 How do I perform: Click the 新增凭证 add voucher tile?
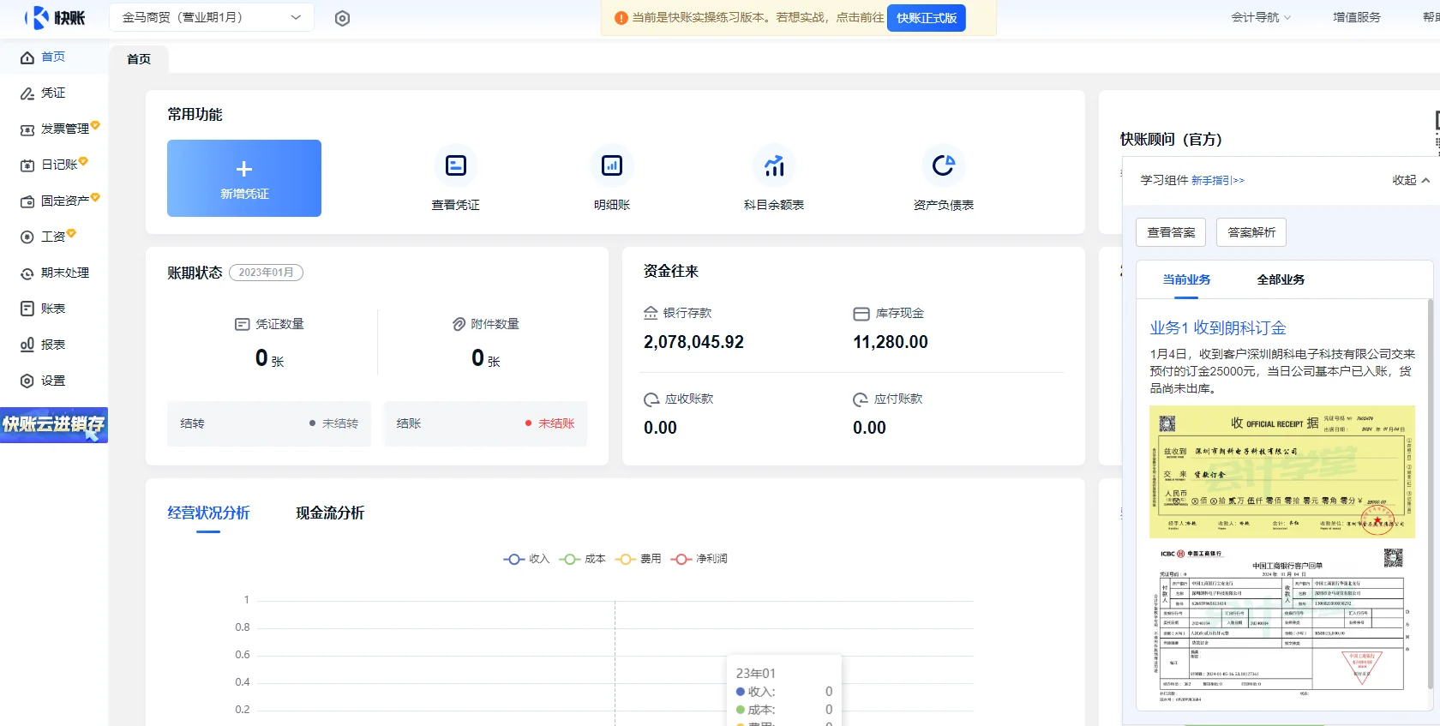click(x=244, y=178)
